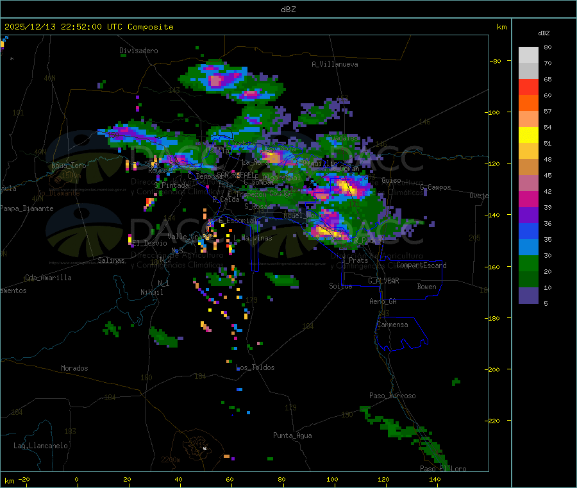
Task: Click the J_Prats place label
Action: click(x=355, y=260)
